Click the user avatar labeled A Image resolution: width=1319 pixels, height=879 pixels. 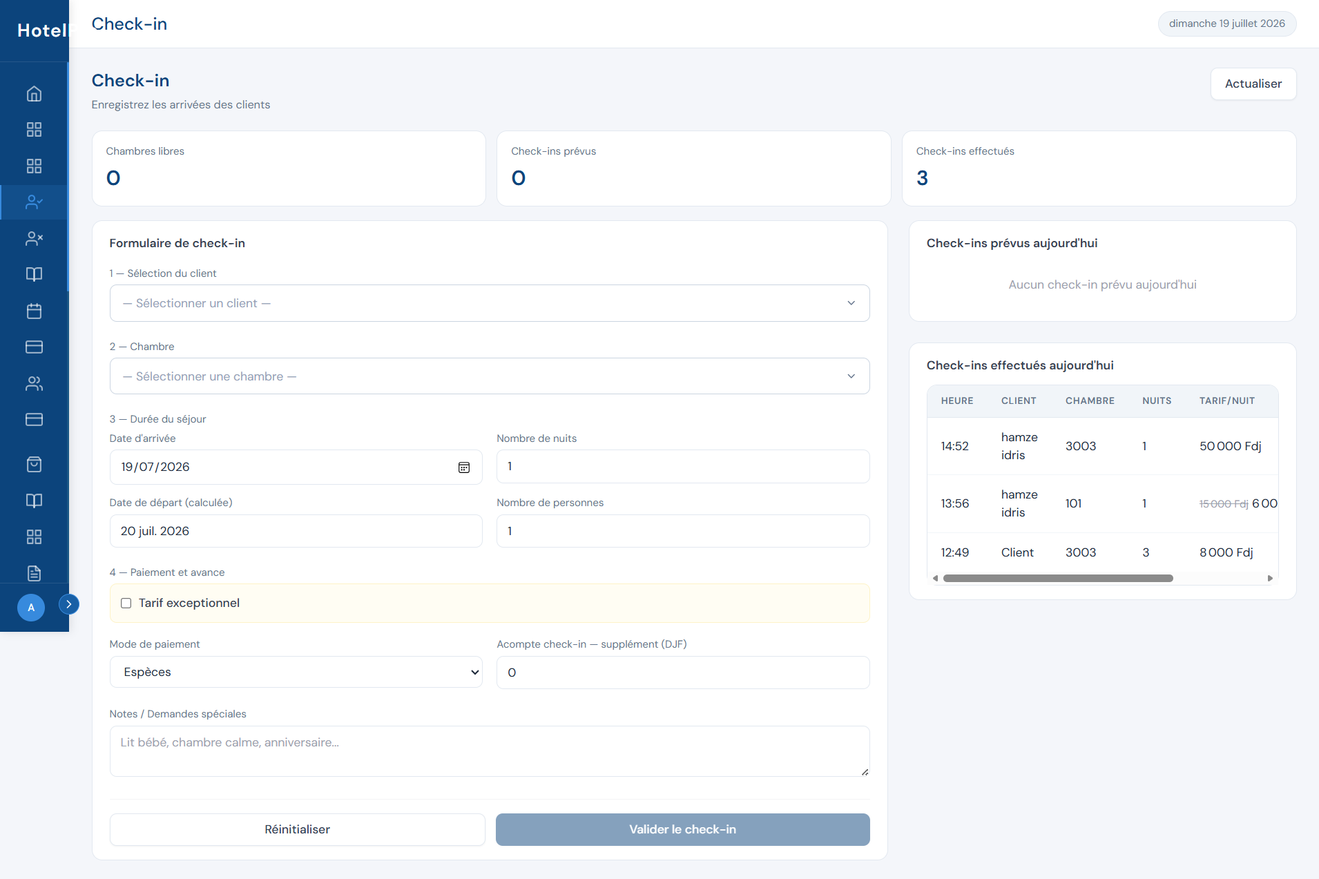pyautogui.click(x=31, y=608)
